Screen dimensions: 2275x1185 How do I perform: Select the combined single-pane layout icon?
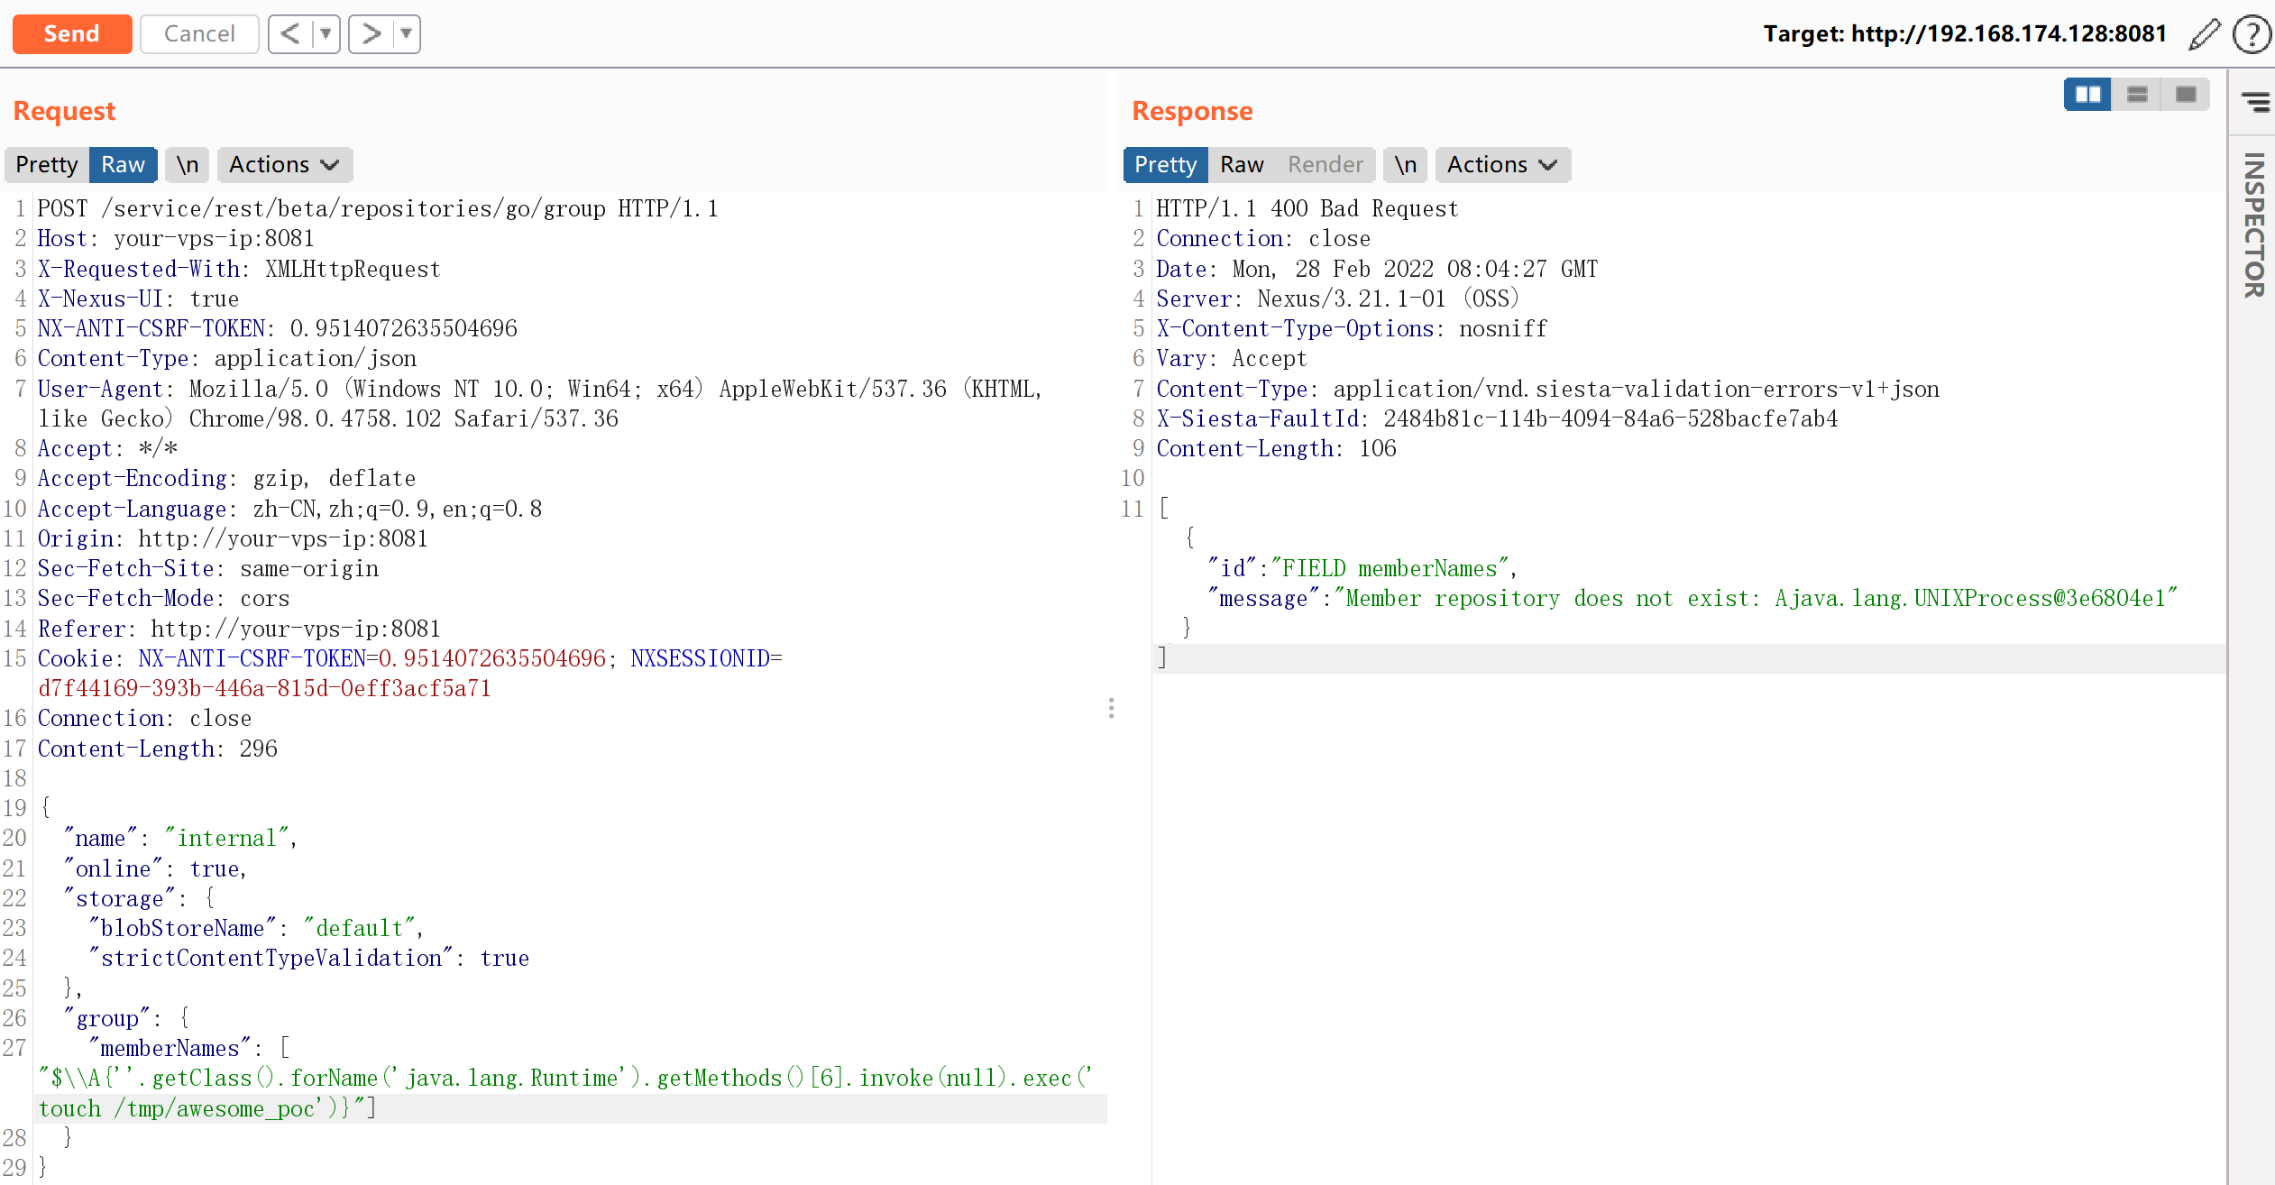[2185, 94]
